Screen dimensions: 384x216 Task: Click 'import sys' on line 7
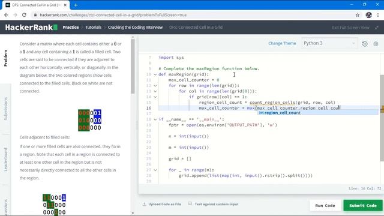pyautogui.click(x=171, y=58)
